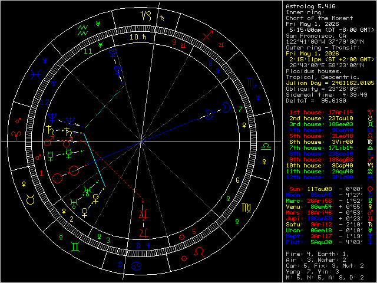The width and height of the screenshot is (377, 283).
Task: Click the yellow Capricorn glyph atop the wheel
Action: pyautogui.click(x=147, y=16)
